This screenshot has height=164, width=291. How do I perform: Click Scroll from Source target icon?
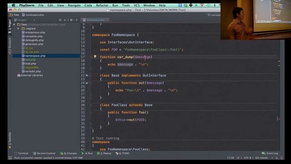(60, 20)
